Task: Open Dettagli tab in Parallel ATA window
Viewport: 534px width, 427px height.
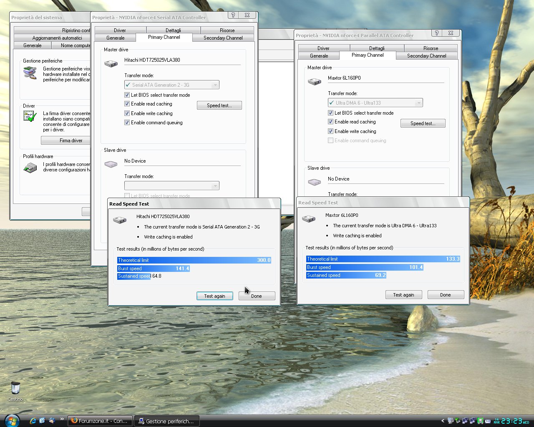Action: click(x=377, y=48)
